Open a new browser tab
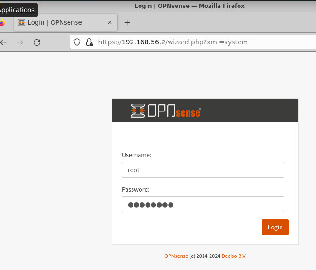Image resolution: width=316 pixels, height=270 pixels. [x=127, y=22]
